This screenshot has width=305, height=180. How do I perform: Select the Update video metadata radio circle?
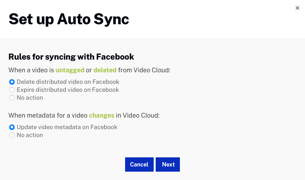[x=12, y=127]
